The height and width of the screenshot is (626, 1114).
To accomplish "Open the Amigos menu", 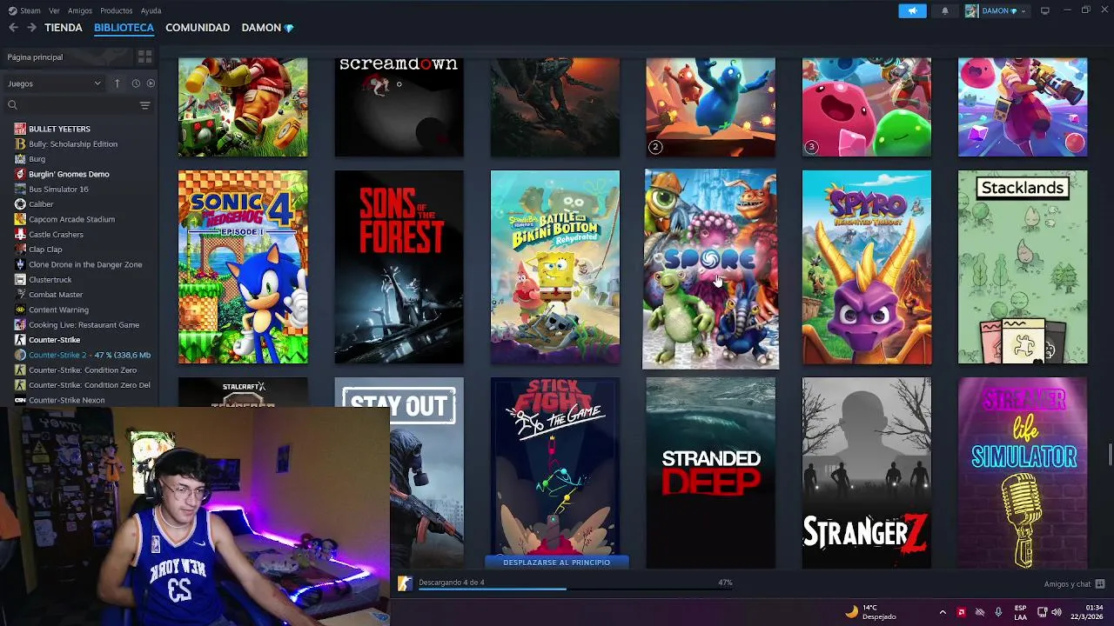I will point(80,10).
